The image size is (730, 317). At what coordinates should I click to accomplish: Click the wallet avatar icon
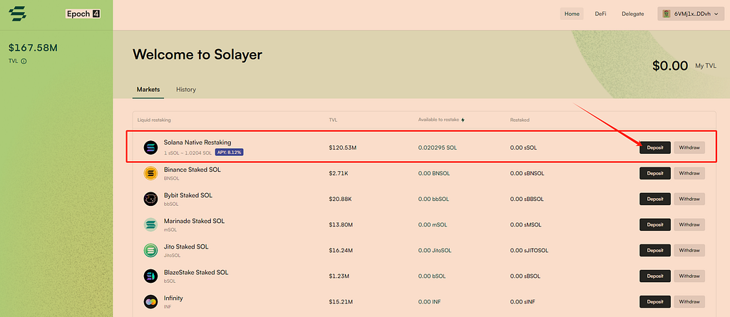pyautogui.click(x=667, y=14)
